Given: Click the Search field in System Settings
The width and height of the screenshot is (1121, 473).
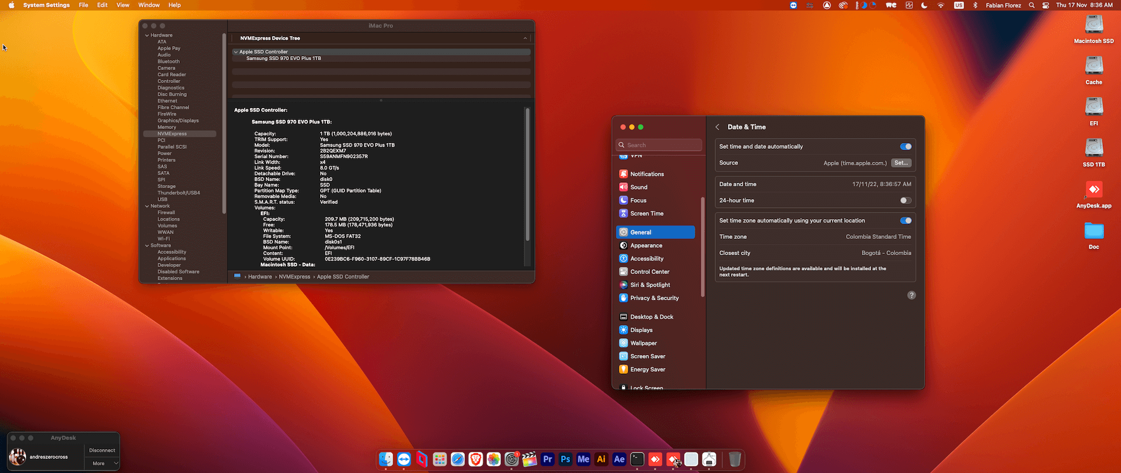Looking at the screenshot, I should coord(659,145).
